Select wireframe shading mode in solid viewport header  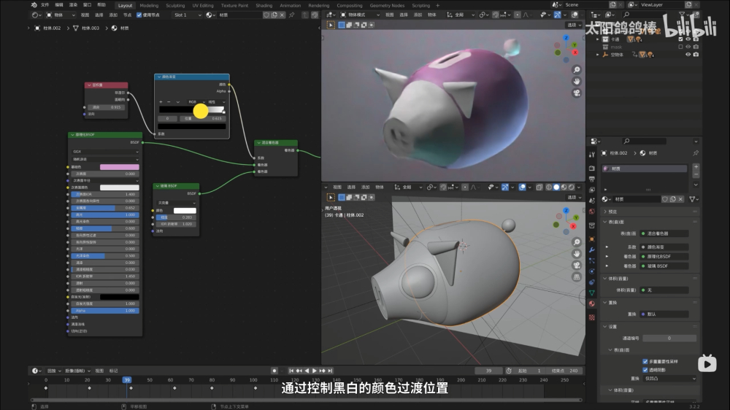tap(549, 187)
